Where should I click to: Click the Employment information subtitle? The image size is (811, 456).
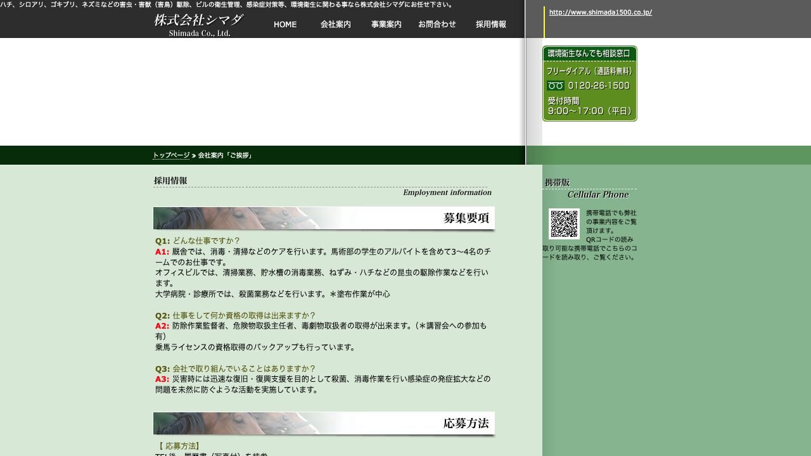click(x=447, y=193)
